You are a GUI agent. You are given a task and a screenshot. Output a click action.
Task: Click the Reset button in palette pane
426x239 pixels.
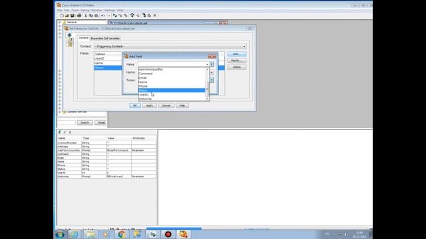click(x=101, y=123)
